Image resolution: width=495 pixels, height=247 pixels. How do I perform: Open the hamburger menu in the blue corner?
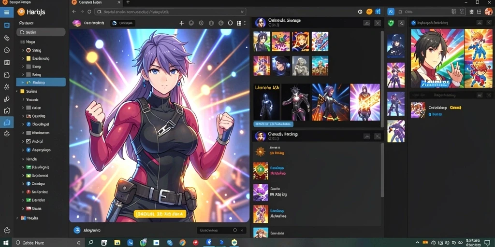(7, 13)
